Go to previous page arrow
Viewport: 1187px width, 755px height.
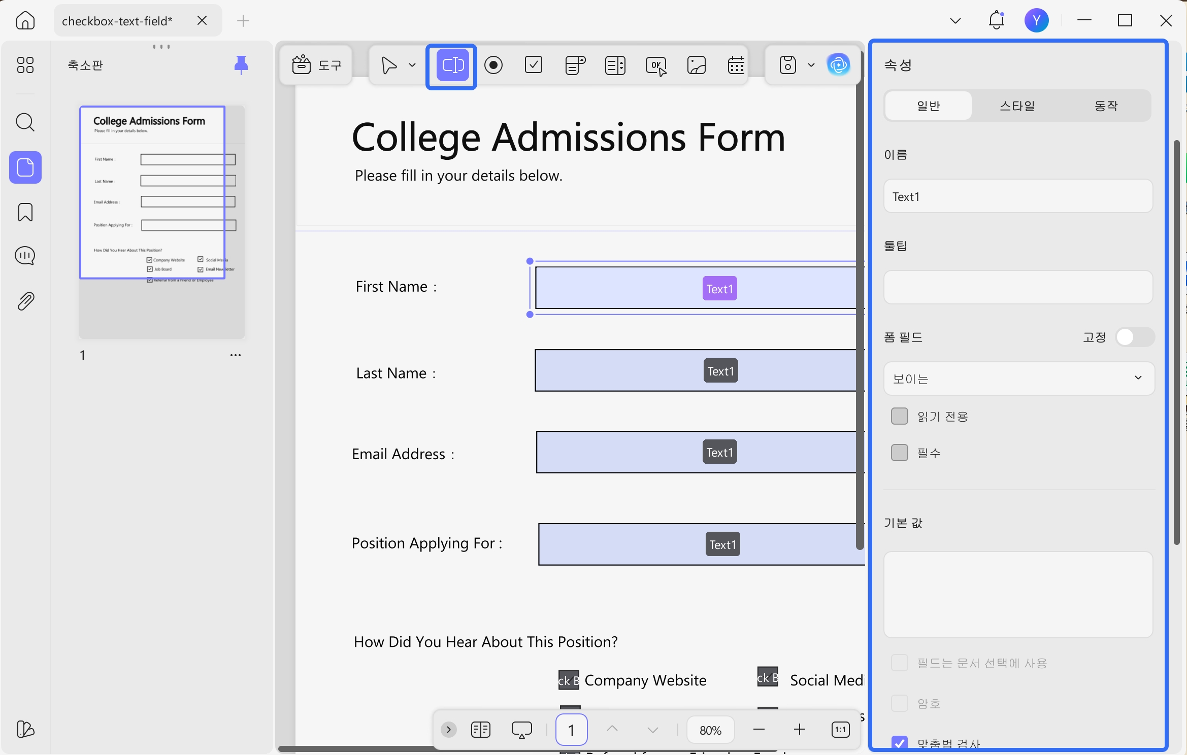pos(612,729)
